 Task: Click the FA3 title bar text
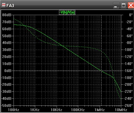coord(10,6)
